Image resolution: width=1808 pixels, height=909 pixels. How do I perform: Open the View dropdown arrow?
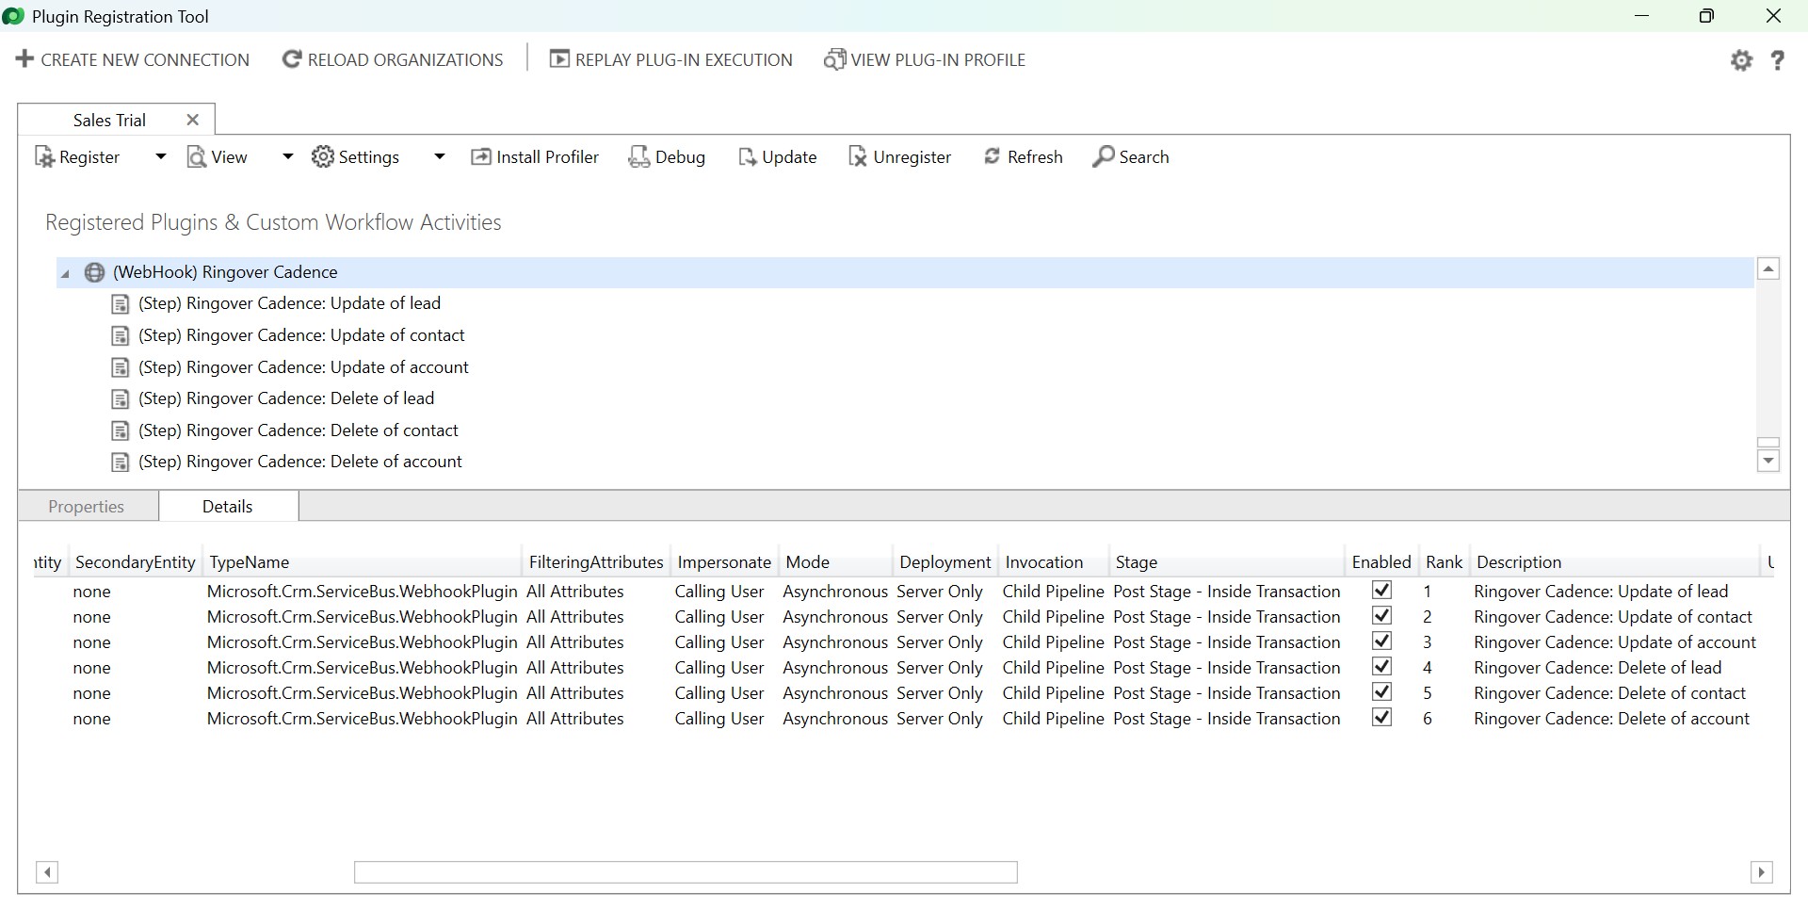[x=287, y=157]
